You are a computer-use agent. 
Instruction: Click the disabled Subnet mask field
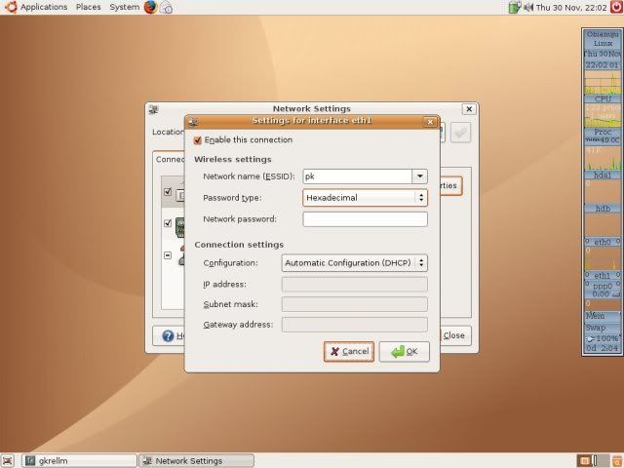click(x=354, y=304)
